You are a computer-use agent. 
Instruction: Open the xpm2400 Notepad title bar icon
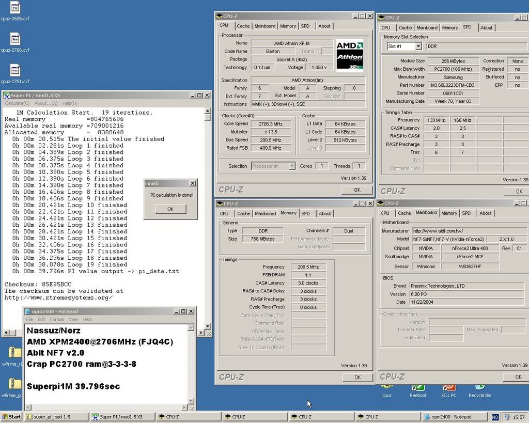28,311
